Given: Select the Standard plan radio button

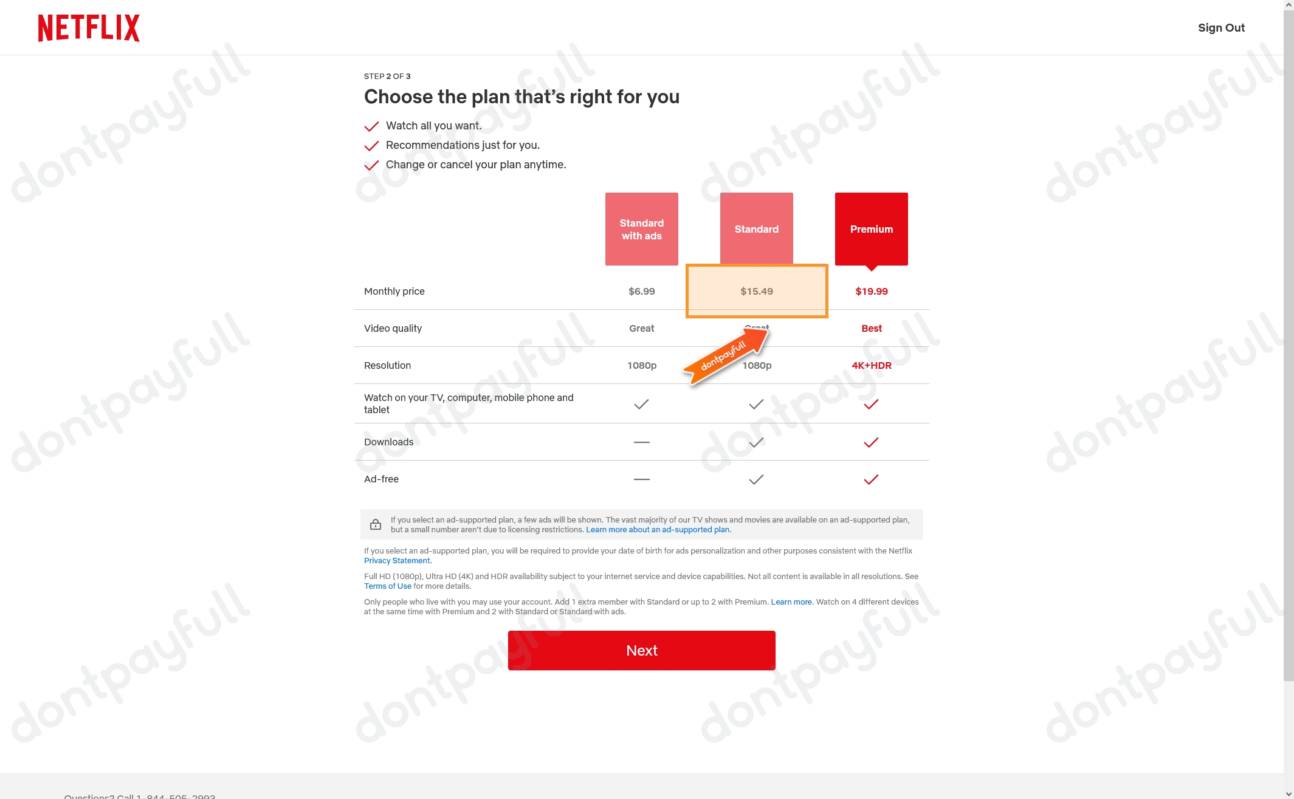Looking at the screenshot, I should (x=756, y=229).
